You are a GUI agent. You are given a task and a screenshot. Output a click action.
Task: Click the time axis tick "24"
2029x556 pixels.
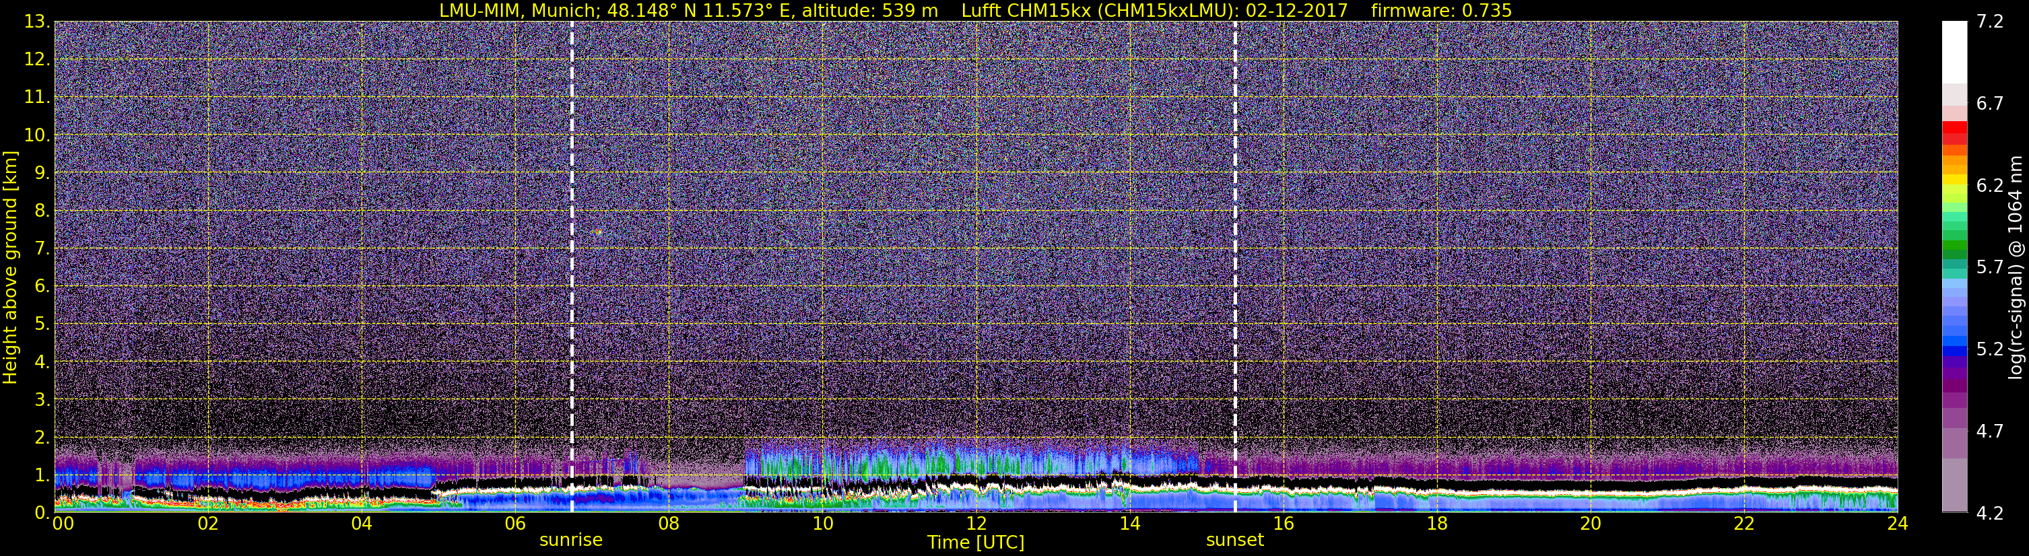pos(1898,524)
